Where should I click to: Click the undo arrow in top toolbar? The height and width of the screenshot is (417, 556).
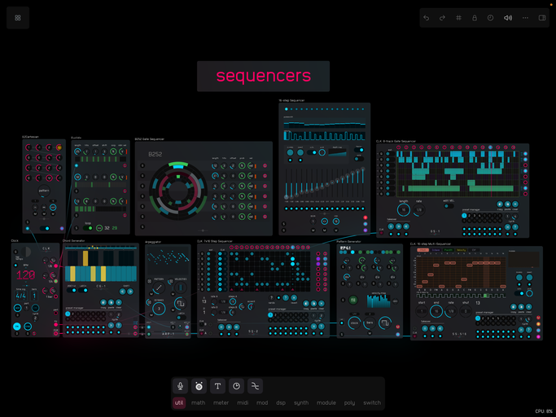pyautogui.click(x=426, y=18)
